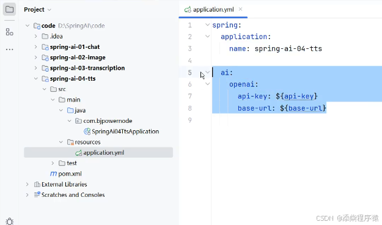
Task: Click the src folder icon
Action: tap(54, 89)
